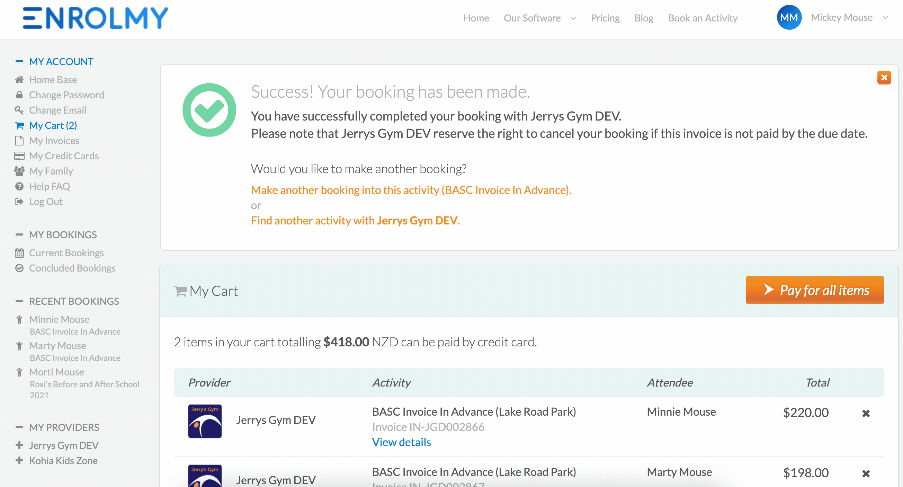This screenshot has width=903, height=487.
Task: Collapse the MY ACCOUNT section
Action: (19, 61)
